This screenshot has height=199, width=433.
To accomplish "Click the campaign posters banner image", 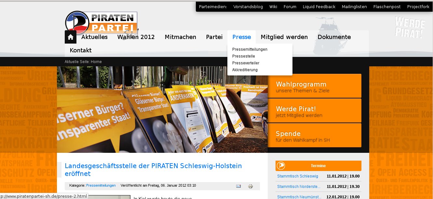I will 162,110.
